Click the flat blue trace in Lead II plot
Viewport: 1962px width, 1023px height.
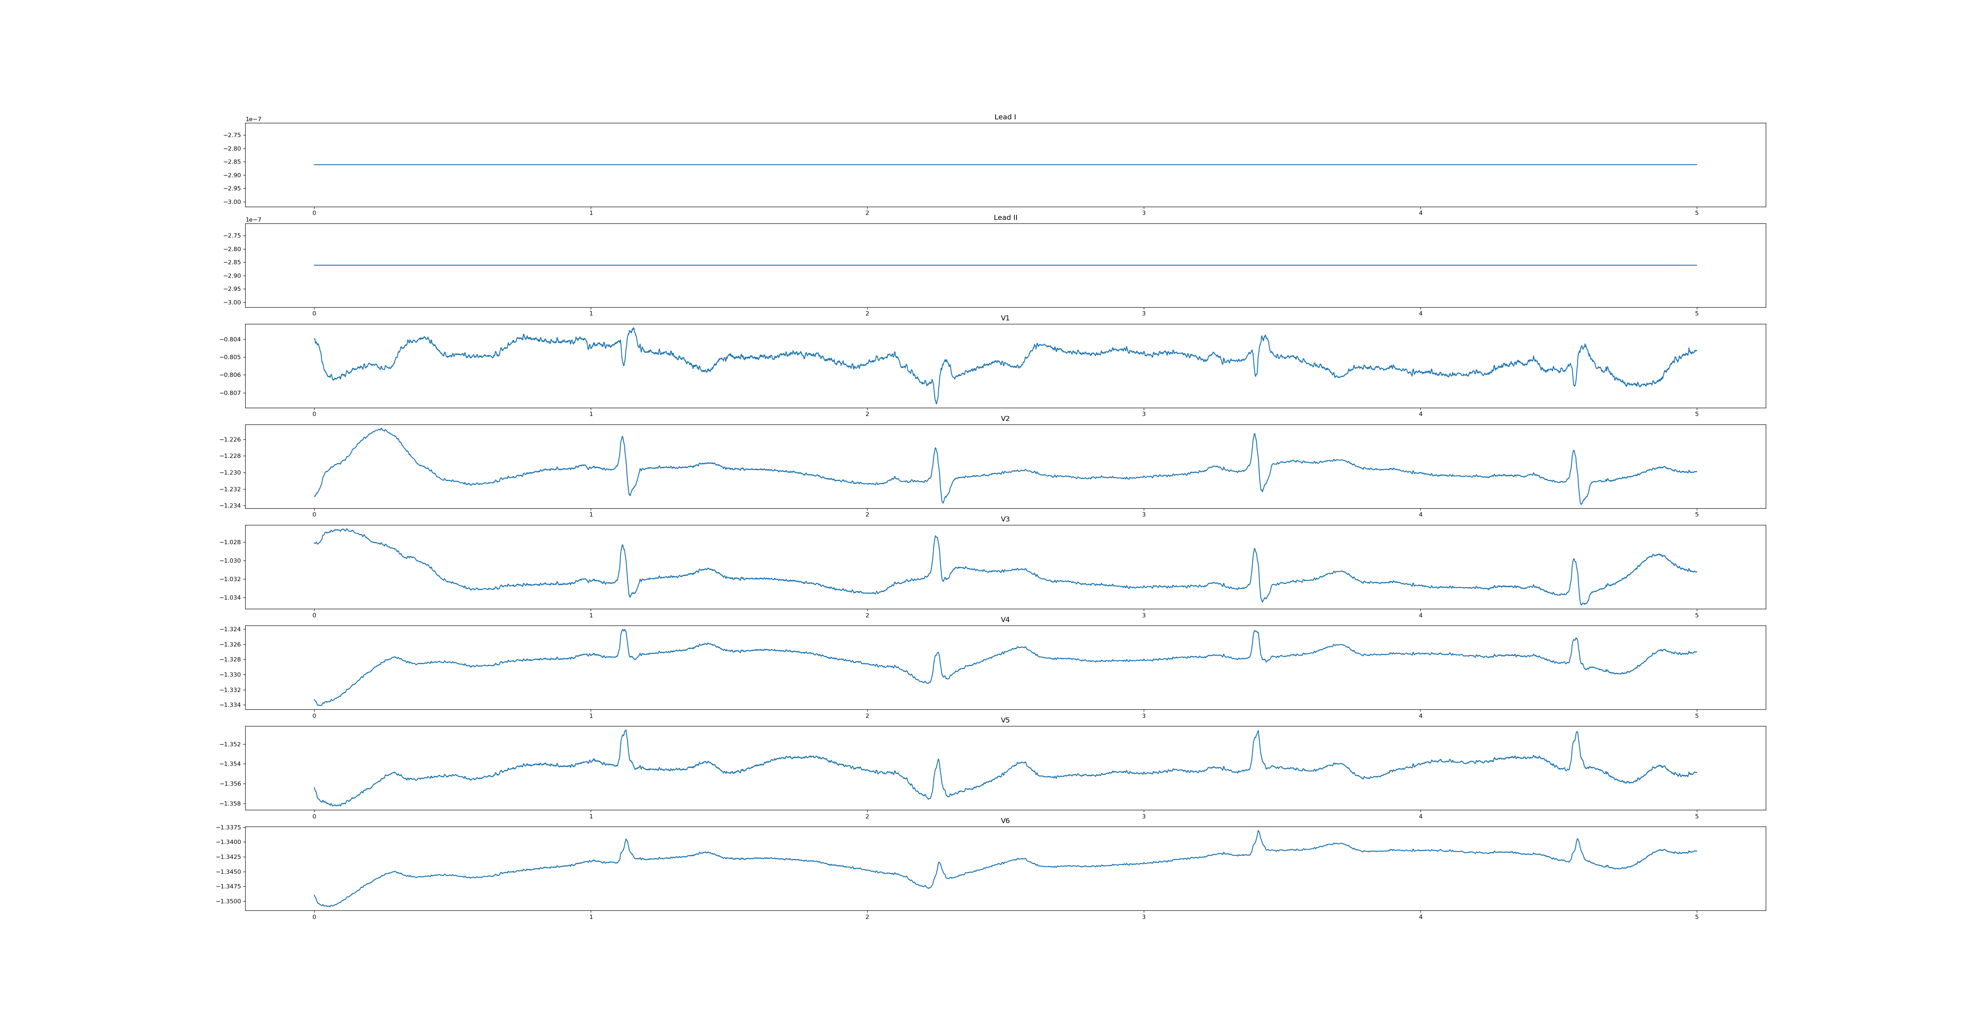point(990,265)
